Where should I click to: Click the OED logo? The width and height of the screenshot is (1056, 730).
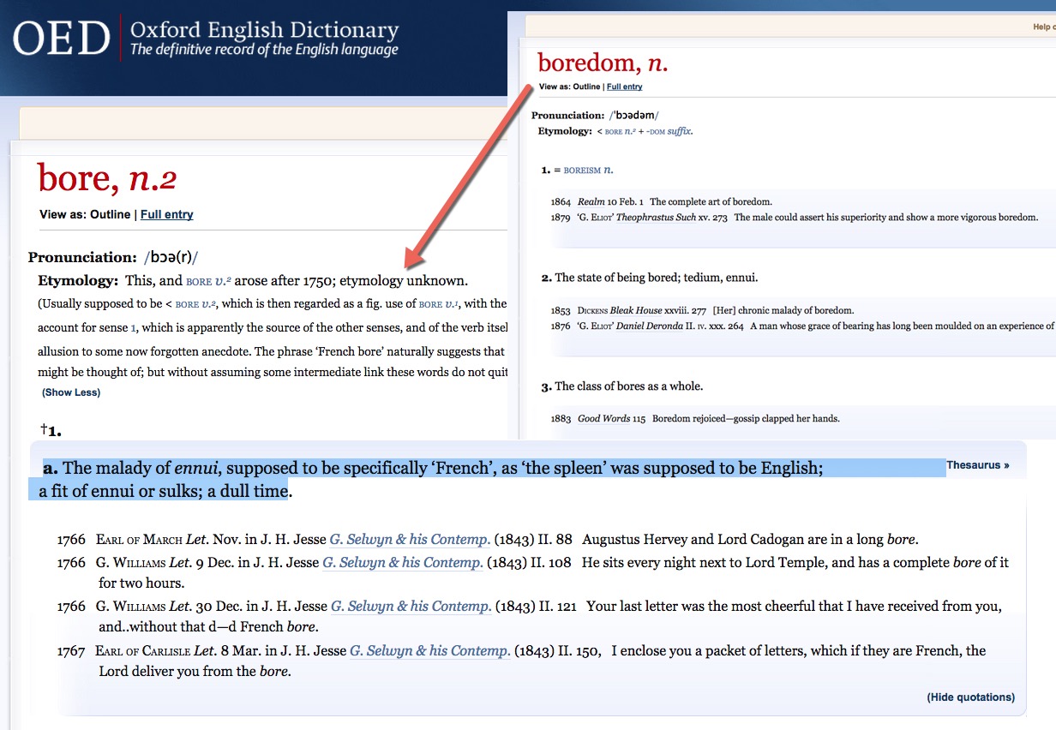62,39
